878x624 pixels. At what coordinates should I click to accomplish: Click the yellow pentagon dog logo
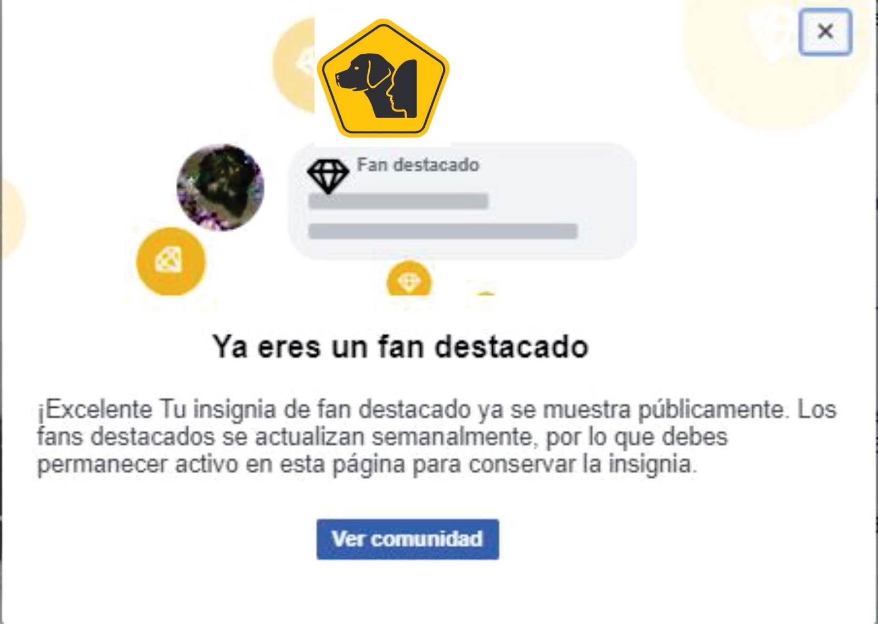pyautogui.click(x=383, y=78)
